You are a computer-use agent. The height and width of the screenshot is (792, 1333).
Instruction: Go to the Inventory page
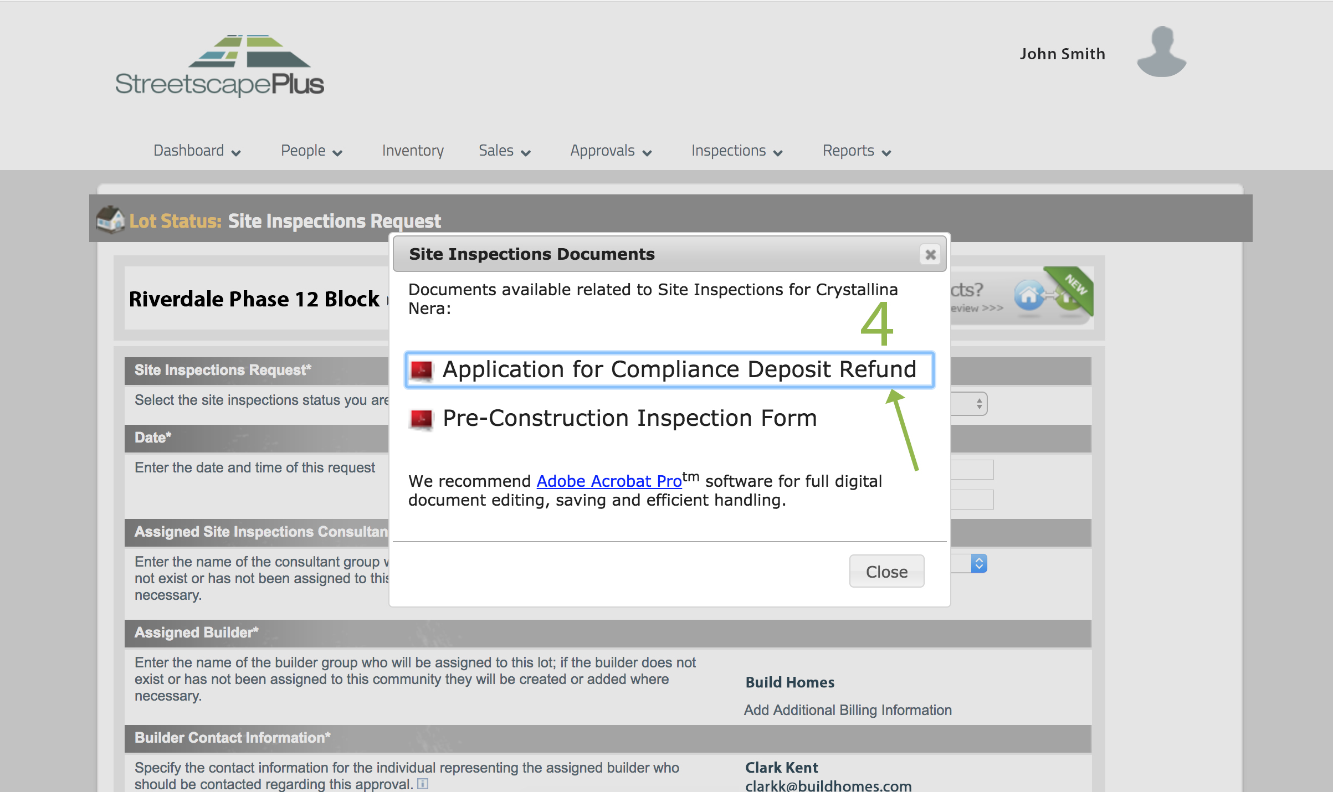click(x=413, y=151)
